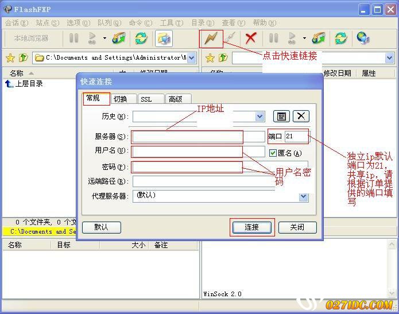Click the queue 名称 column header
This screenshot has height=314, width=399.
coord(27,245)
